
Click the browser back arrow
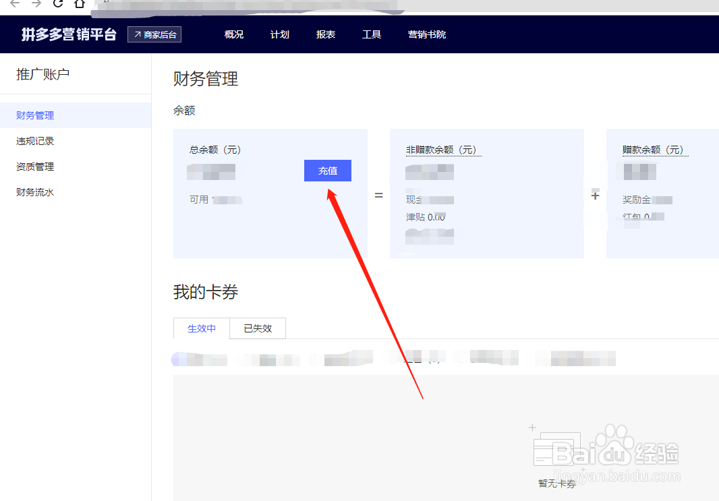15,3
